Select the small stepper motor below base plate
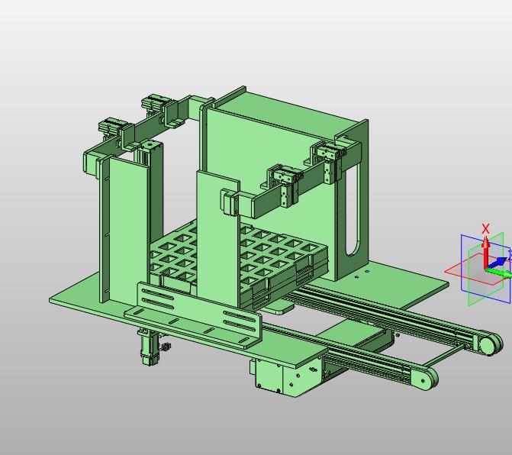 click(x=150, y=348)
